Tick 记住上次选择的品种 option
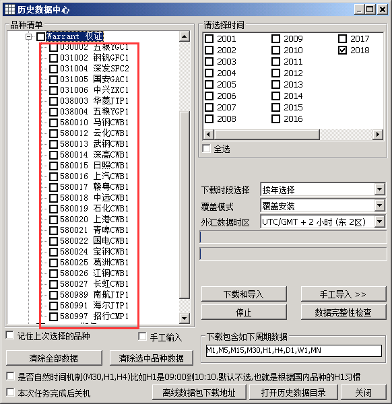The height and width of the screenshot is (404, 392). coord(10,335)
